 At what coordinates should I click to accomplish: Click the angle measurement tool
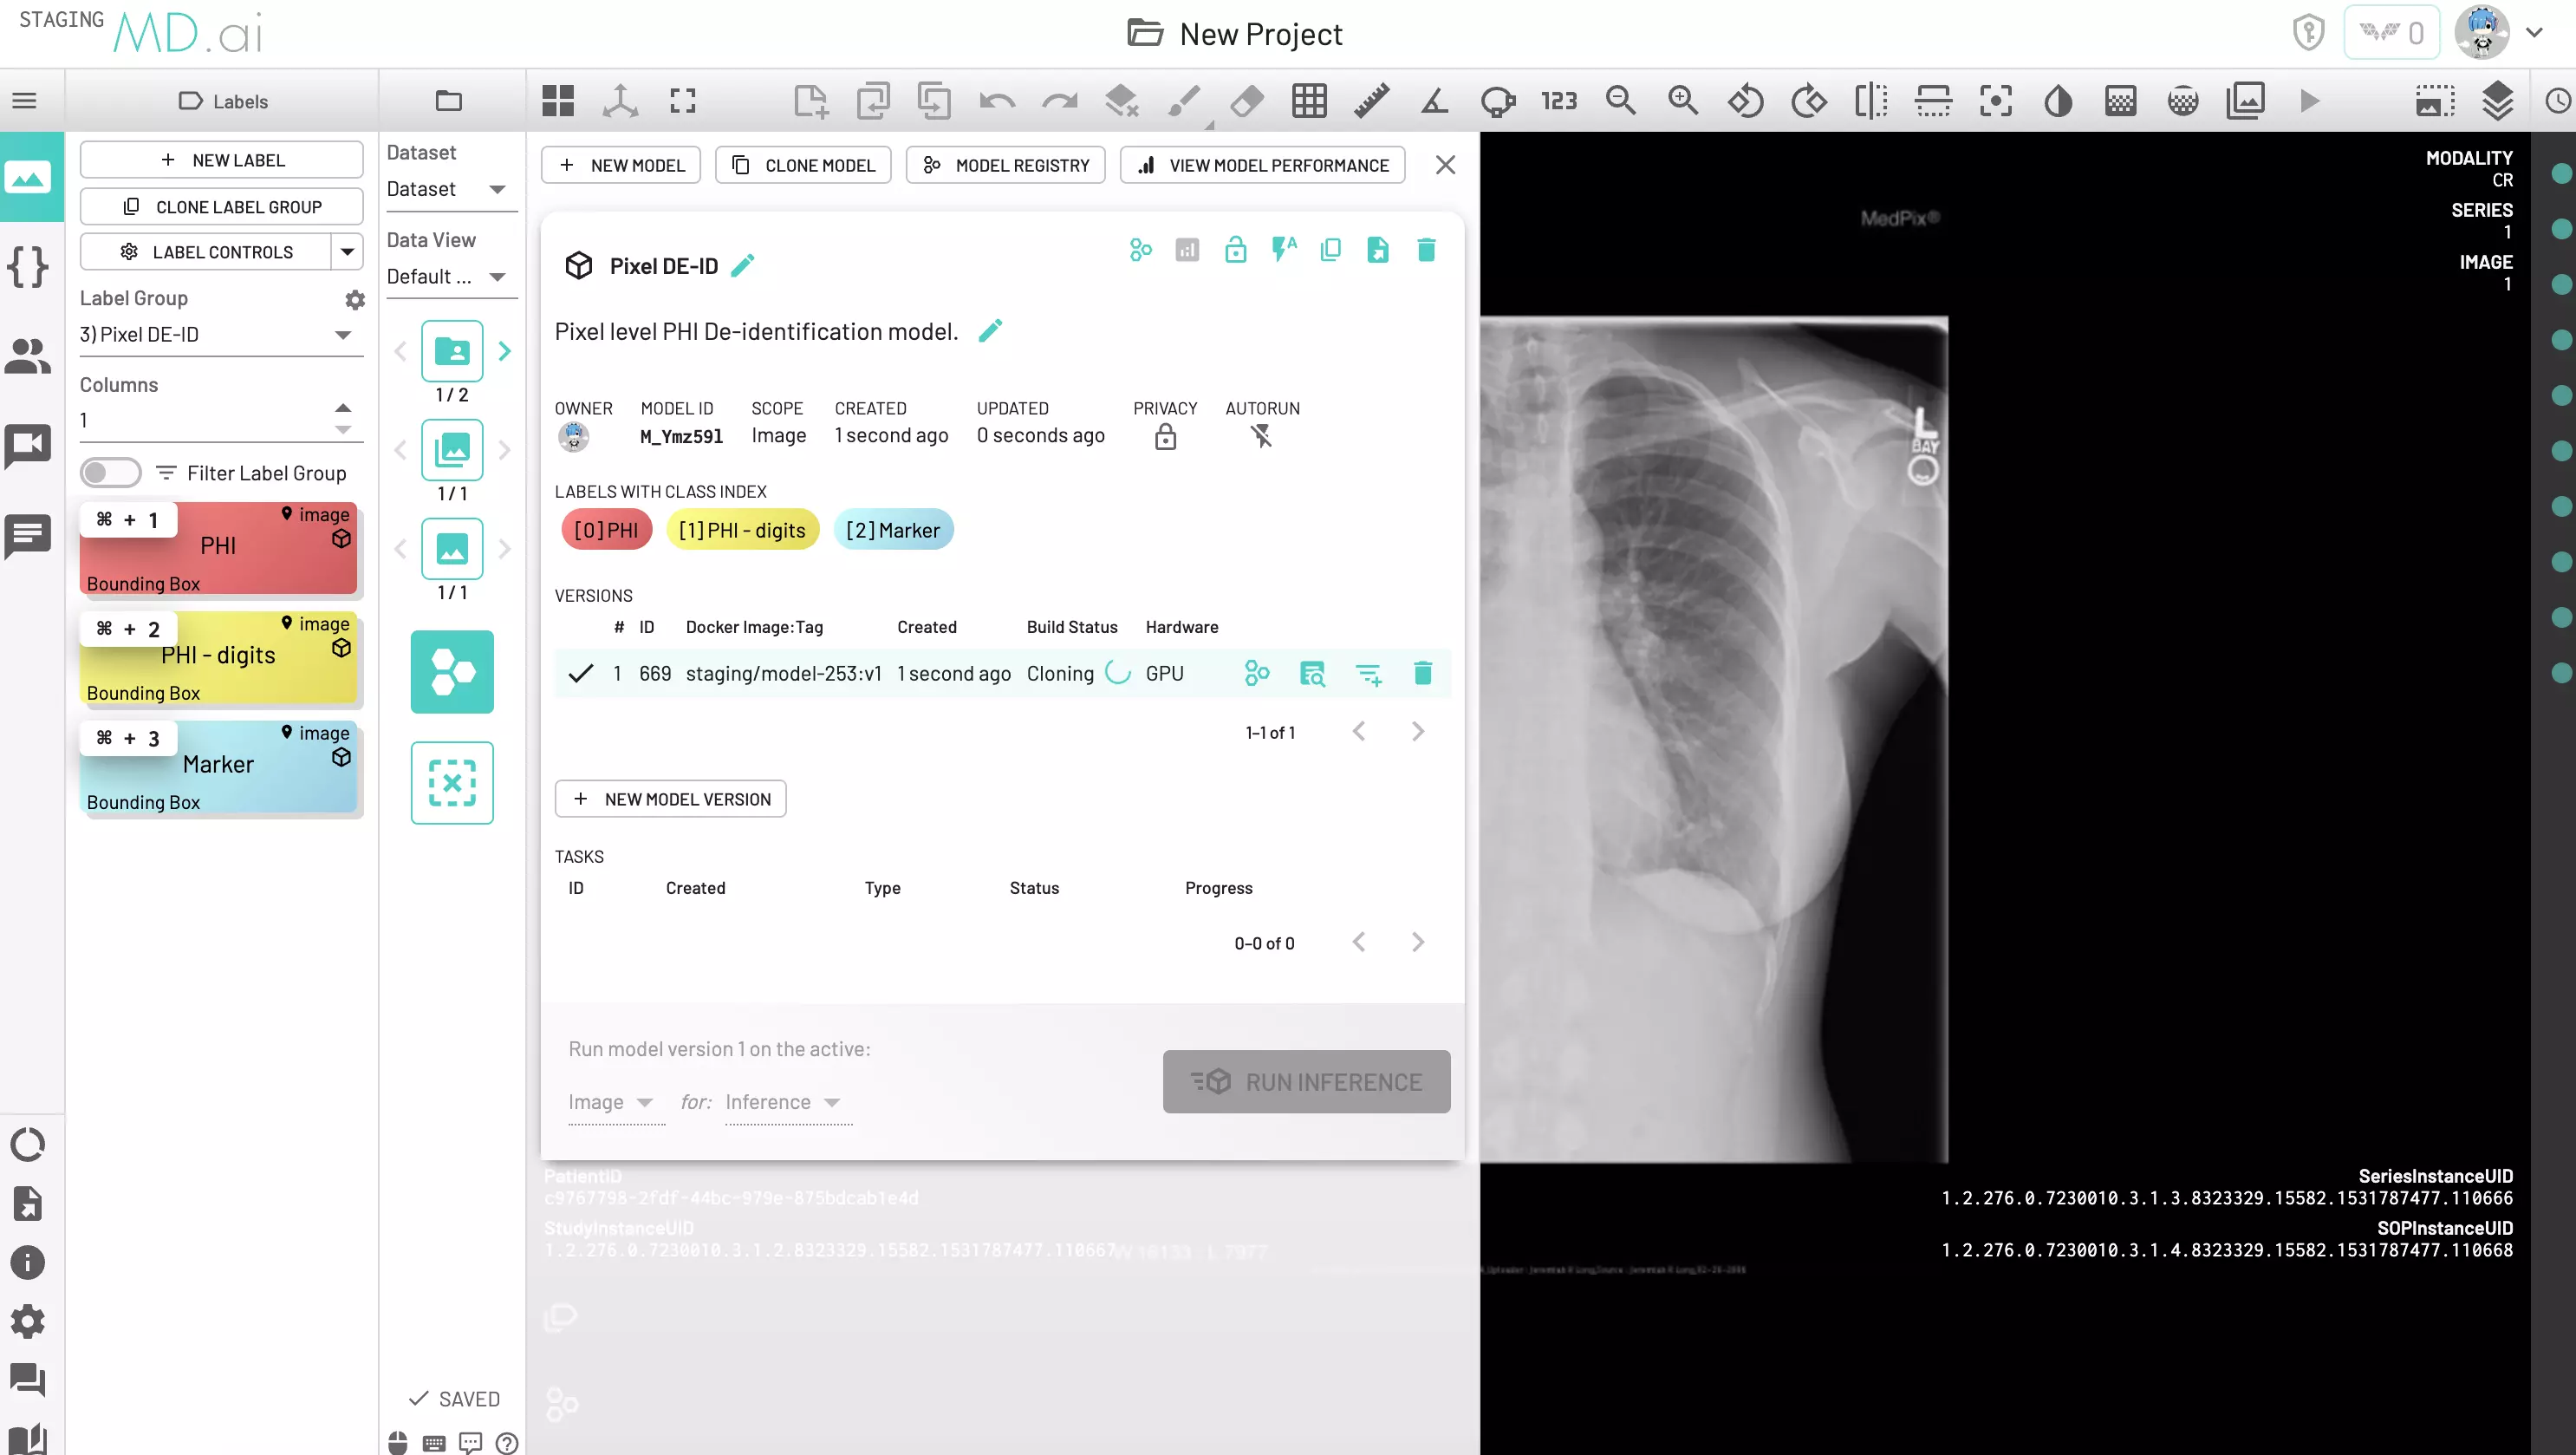[x=1434, y=101]
